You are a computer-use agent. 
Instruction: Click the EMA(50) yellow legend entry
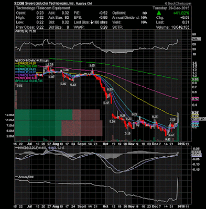[x=26, y=63]
